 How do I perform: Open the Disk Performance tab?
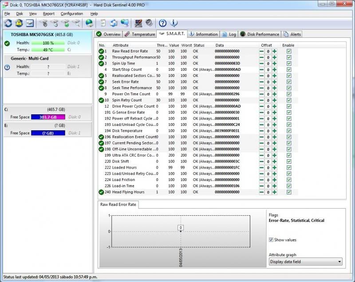tap(260, 34)
